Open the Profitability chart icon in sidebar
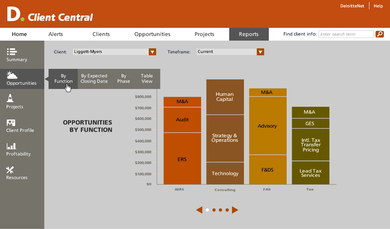 [x=11, y=146]
